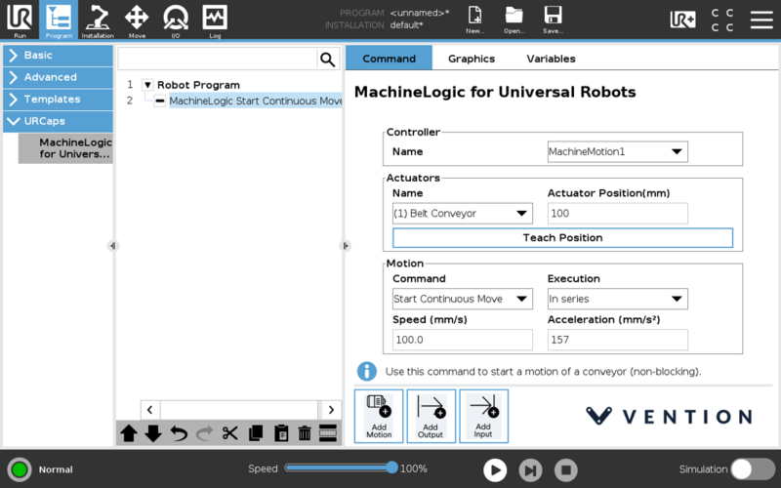Click the Open folder icon

tap(514, 20)
